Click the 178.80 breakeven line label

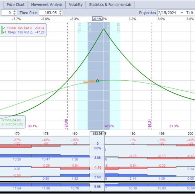66,124
